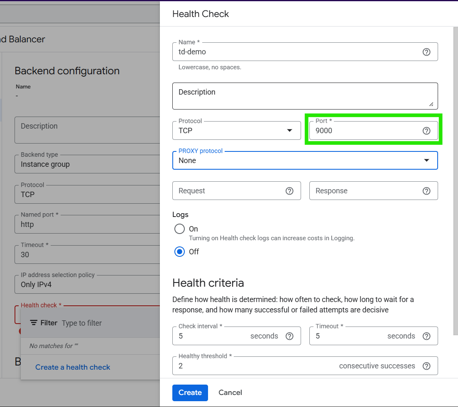Click the Filter icon in health check list
The image size is (458, 407).
point(34,323)
